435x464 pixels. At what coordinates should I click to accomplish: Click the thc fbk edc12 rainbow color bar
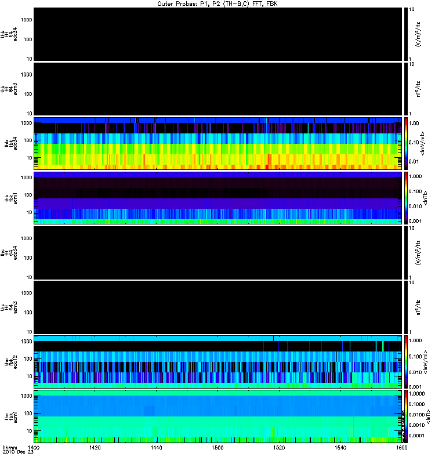[406, 362]
